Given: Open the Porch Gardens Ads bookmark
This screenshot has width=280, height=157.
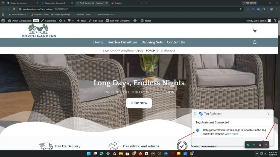Looking at the screenshot, I should point(18,15).
